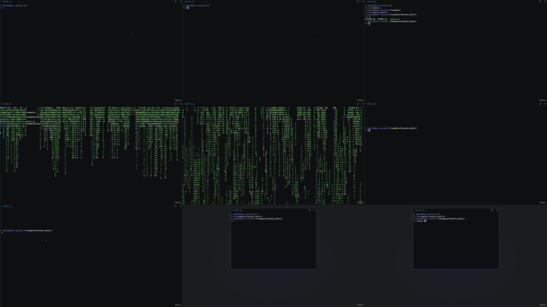Viewport: 547px width, 307px height.
Task: Close the top-left xterm.js terminal with empty prompt
Action: [181, 2]
